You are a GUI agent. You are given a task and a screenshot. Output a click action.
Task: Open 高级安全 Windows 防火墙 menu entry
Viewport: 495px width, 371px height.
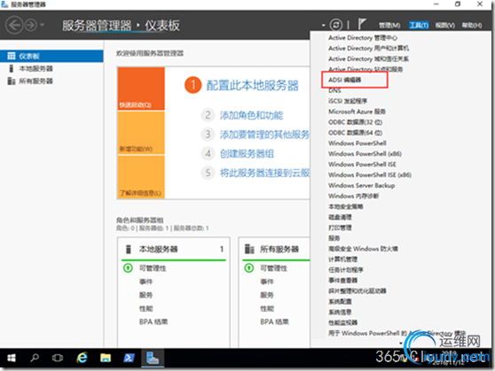coord(363,249)
